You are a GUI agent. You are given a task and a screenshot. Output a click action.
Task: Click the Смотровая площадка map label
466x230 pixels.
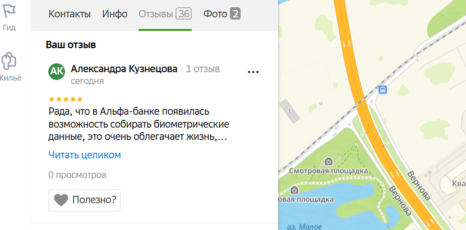[329, 171]
